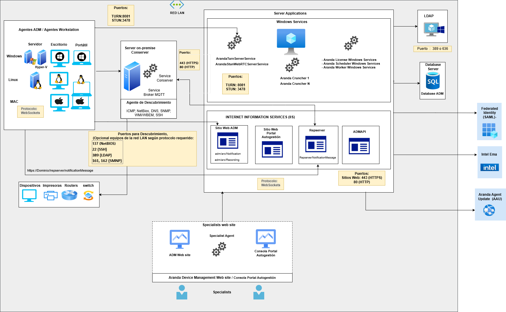Select the 'Sitios Web: 443 (HTTPS)' ports note
The width and height of the screenshot is (506, 312).
[x=362, y=178]
